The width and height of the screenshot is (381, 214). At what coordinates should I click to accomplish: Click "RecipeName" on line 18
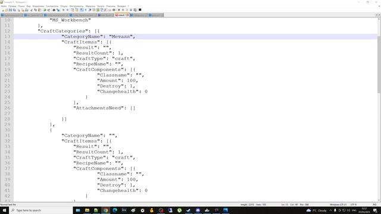pyautogui.click(x=91, y=64)
